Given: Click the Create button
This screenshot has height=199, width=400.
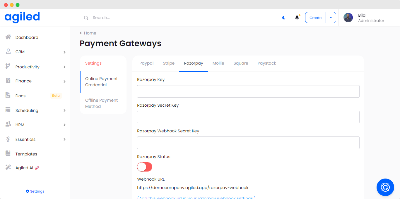Looking at the screenshot, I should tap(315, 18).
